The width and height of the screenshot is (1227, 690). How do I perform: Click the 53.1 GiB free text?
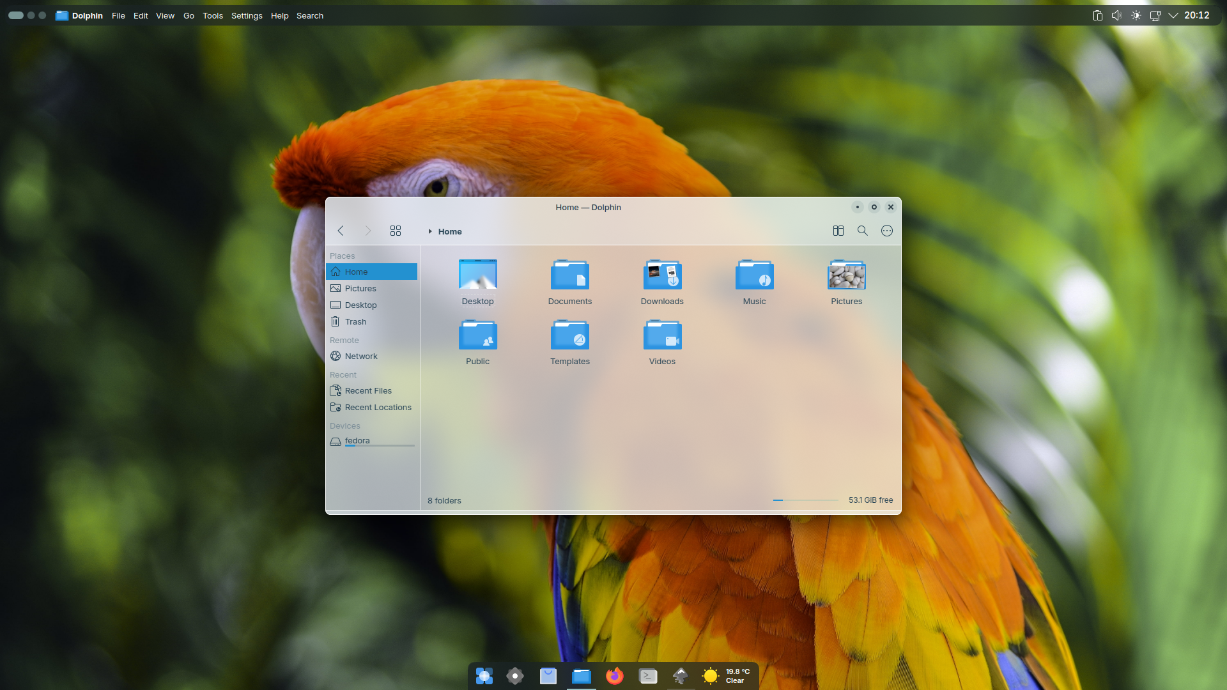(x=870, y=500)
